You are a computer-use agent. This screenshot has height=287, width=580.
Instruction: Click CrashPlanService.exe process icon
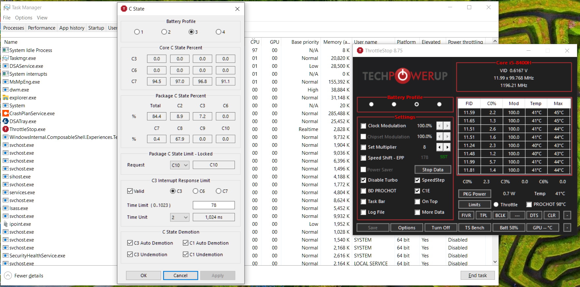tap(6, 114)
